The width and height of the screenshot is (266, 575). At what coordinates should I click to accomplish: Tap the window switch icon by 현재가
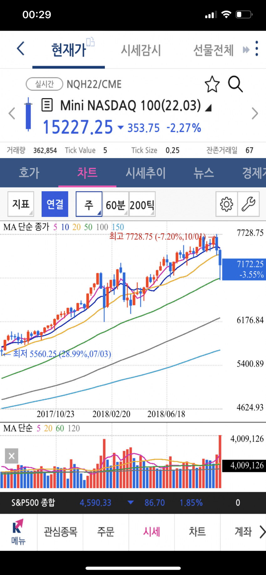click(90, 42)
